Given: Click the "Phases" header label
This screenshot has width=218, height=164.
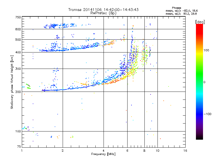Looking at the screenshot, I should click(176, 8).
